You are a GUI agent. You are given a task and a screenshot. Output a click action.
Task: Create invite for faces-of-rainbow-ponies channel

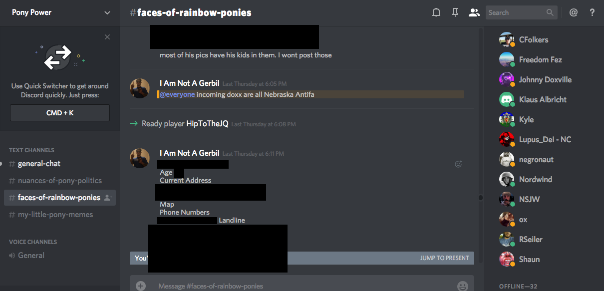108,198
